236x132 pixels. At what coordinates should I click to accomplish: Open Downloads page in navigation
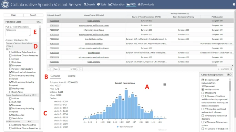pos(146,4)
